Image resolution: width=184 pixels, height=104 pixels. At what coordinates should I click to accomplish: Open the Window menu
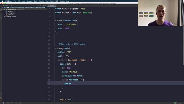(62, 1)
